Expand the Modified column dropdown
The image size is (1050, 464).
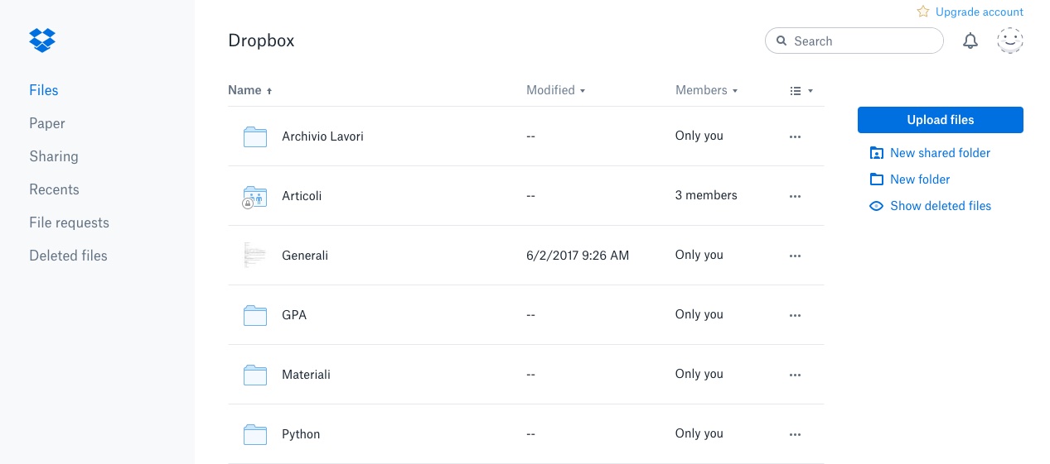[555, 90]
